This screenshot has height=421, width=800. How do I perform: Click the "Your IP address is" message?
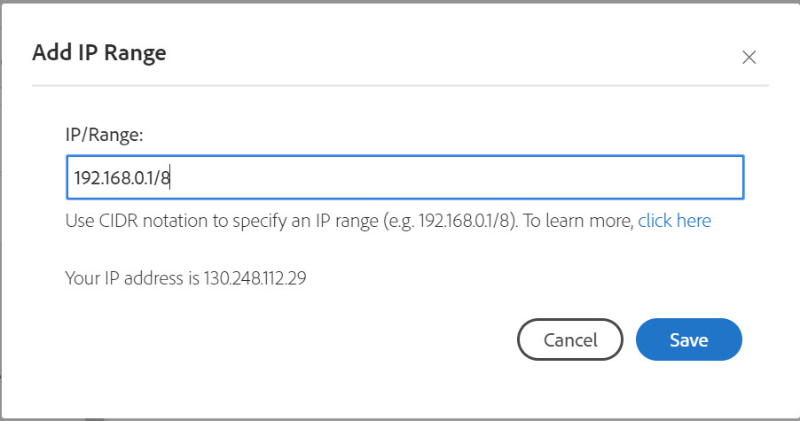(133, 278)
